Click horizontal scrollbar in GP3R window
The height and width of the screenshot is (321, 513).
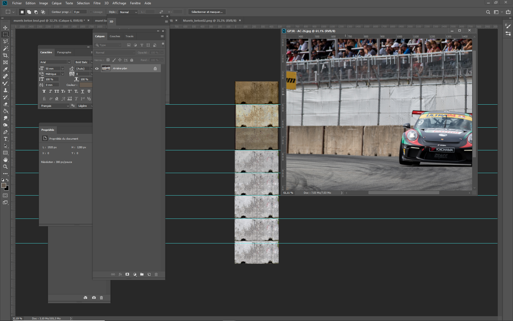404,193
